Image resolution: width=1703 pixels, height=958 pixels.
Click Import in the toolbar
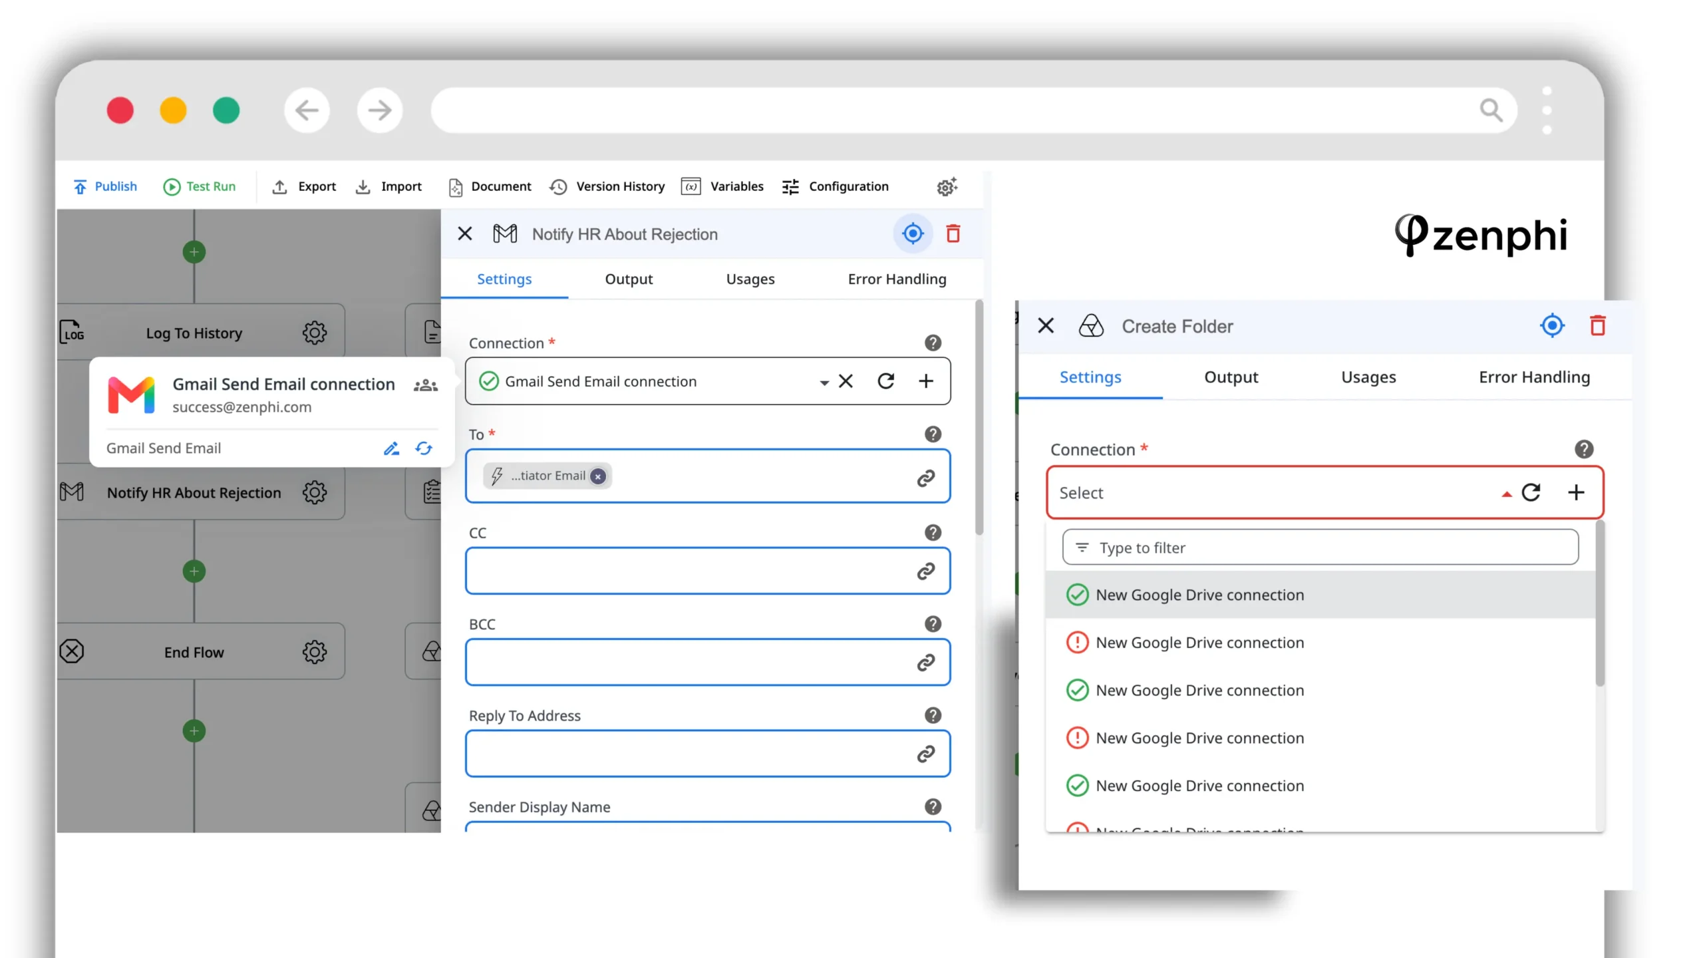389,186
